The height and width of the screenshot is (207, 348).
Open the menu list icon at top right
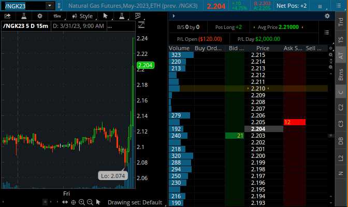pyautogui.click(x=339, y=6)
